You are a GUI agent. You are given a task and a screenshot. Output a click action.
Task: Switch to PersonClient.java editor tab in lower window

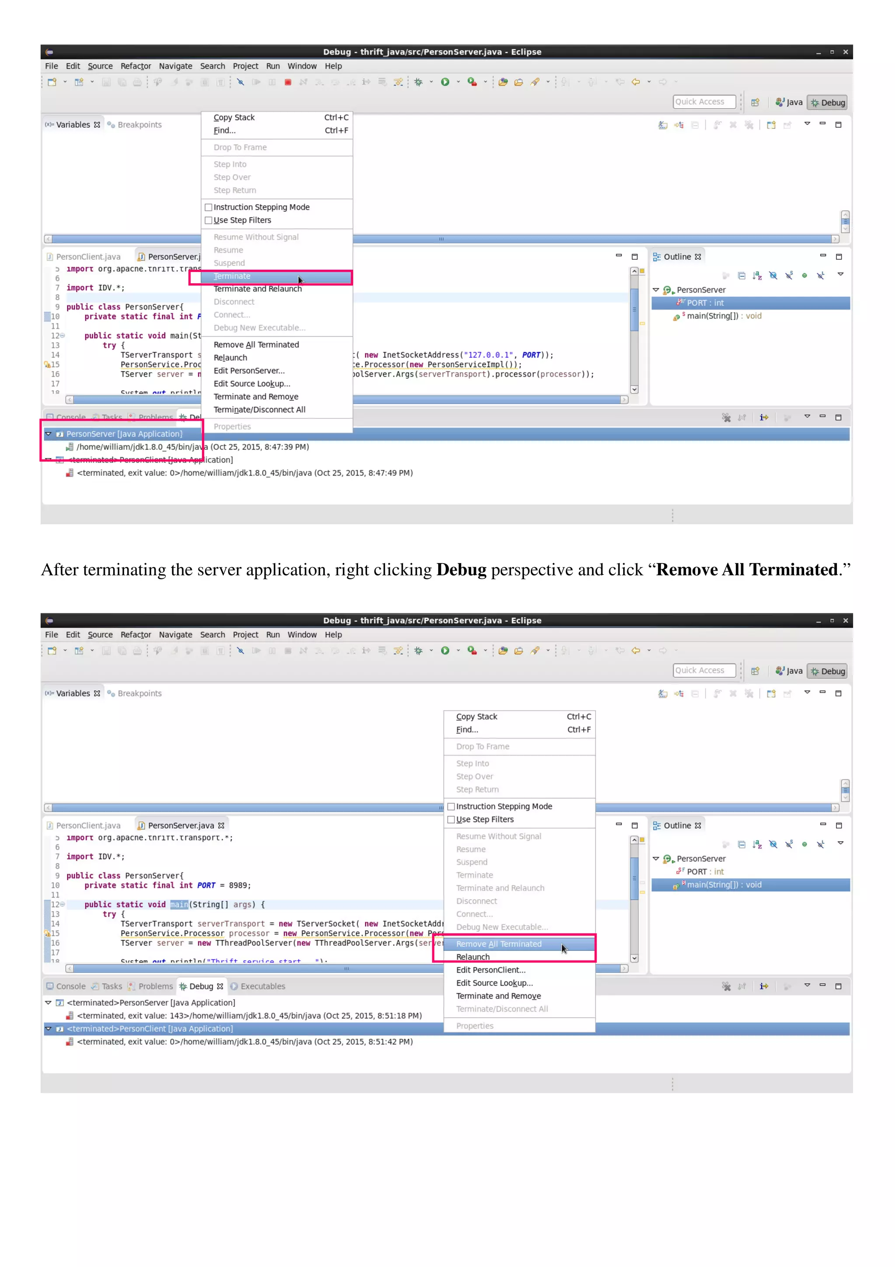pos(84,826)
